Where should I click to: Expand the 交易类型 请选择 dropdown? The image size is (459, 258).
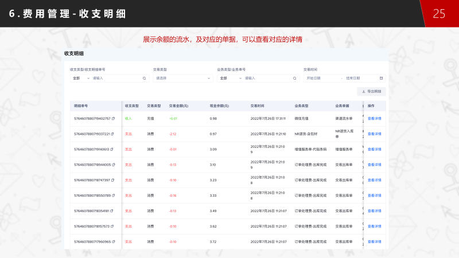pos(182,78)
